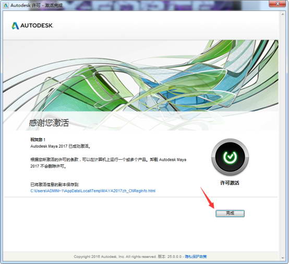Screen dimensions: 289x264
Task: Click the copyright text in the footer
Action: click(x=115, y=257)
